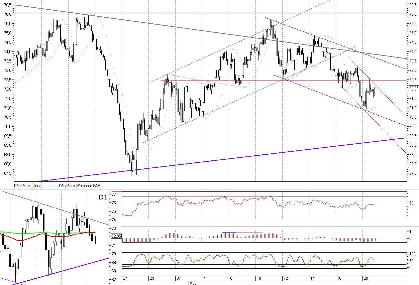Click the boxed 72,05 tag on the D1 chart axis
The height and width of the screenshot is (285, 419).
pyautogui.click(x=116, y=236)
